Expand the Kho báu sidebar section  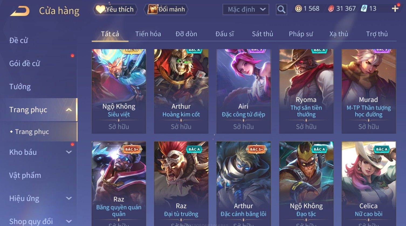[69, 152]
